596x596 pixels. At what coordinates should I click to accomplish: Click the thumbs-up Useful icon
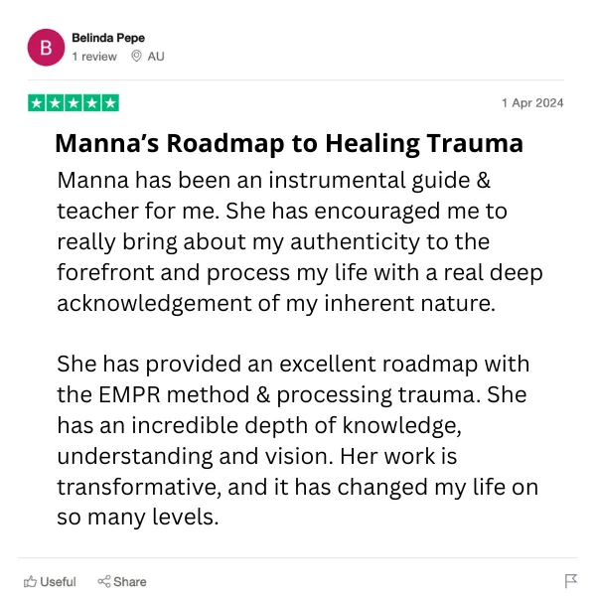[x=30, y=581]
